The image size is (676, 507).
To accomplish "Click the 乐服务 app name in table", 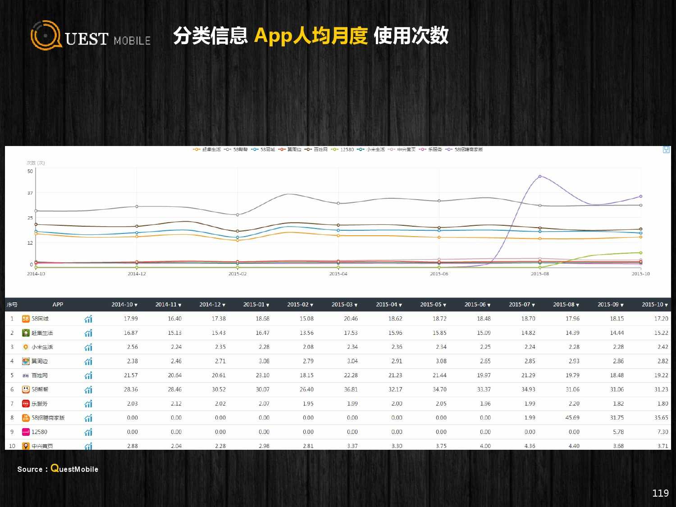I will pyautogui.click(x=40, y=404).
